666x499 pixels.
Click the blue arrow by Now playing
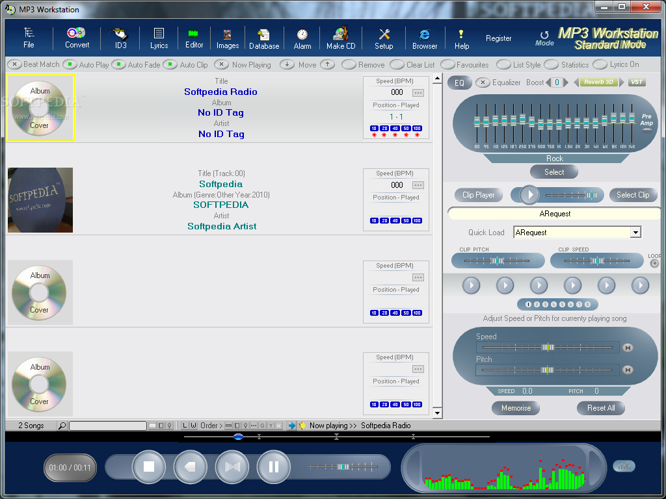[292, 425]
